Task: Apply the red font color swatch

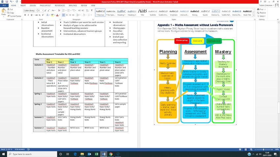Action: pyautogui.click(x=57, y=15)
